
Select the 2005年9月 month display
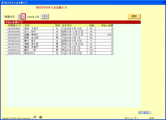click(x=33, y=17)
